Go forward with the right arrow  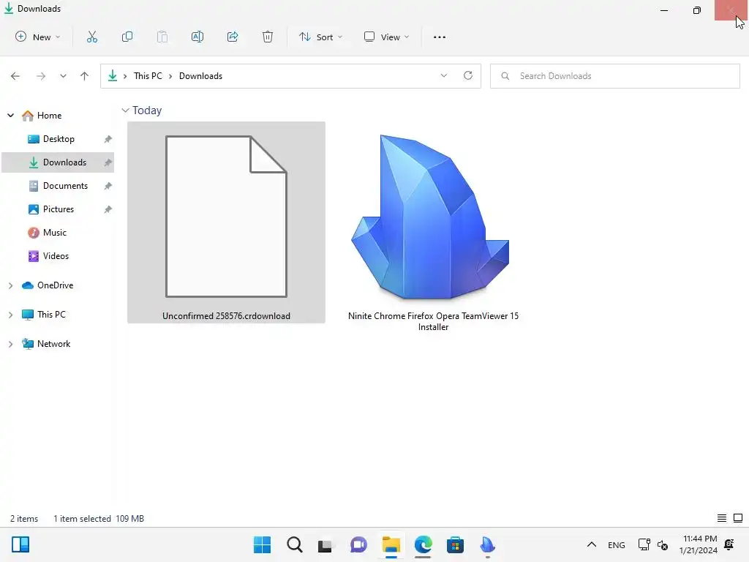41,76
